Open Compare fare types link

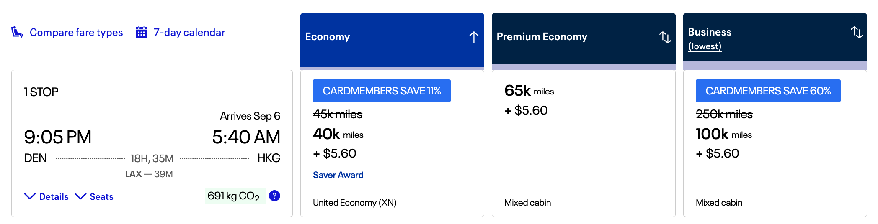click(x=76, y=33)
